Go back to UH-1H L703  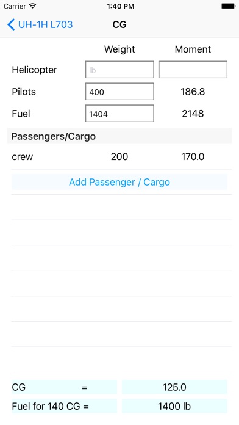tap(40, 24)
